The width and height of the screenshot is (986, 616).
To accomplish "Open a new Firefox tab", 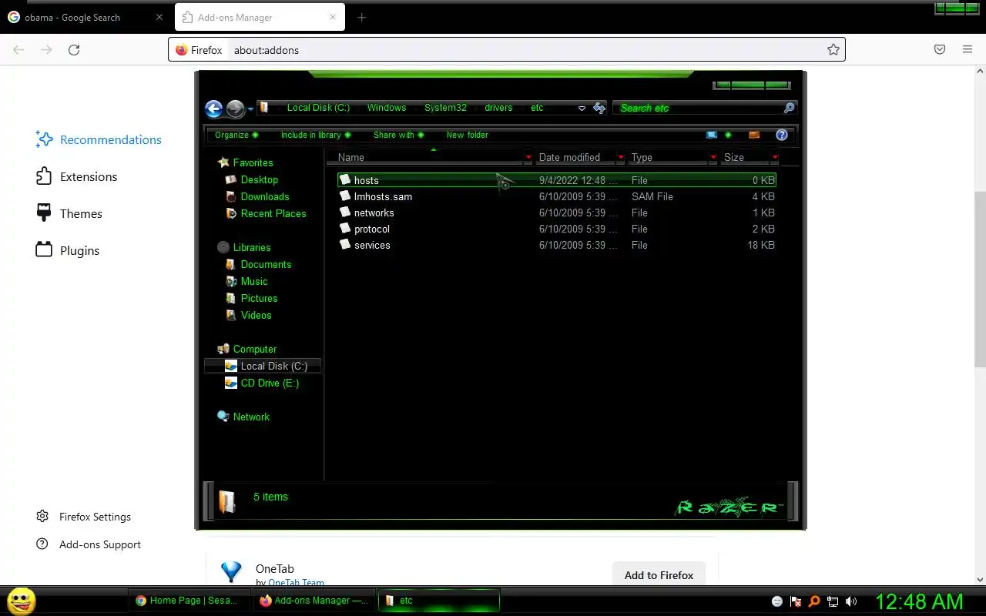I will (361, 17).
